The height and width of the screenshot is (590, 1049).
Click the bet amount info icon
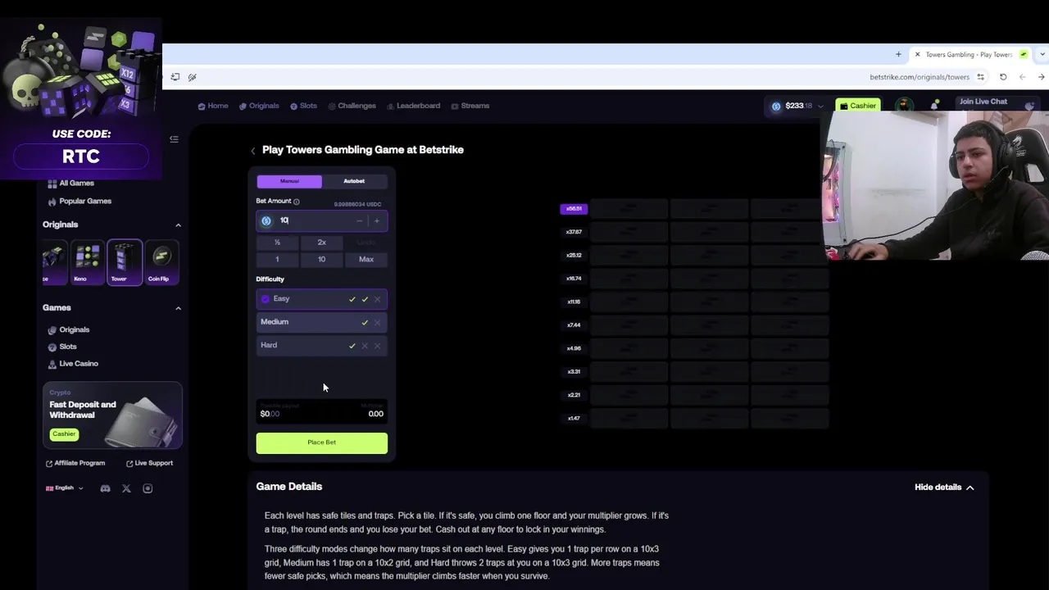(x=297, y=202)
